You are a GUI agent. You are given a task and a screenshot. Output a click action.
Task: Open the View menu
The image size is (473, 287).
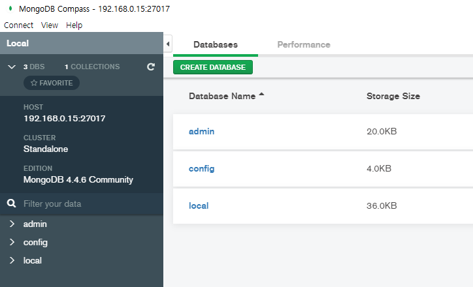point(50,25)
